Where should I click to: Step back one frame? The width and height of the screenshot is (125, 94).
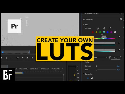[x=23, y=58]
